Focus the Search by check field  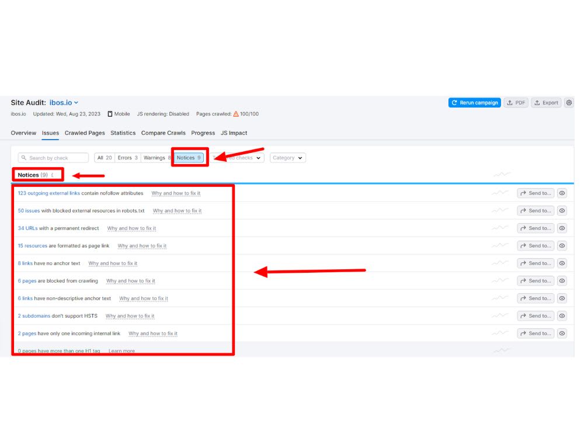(53, 158)
